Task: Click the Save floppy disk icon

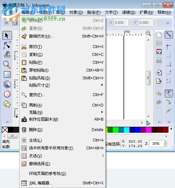Action: pyautogui.click(x=159, y=52)
